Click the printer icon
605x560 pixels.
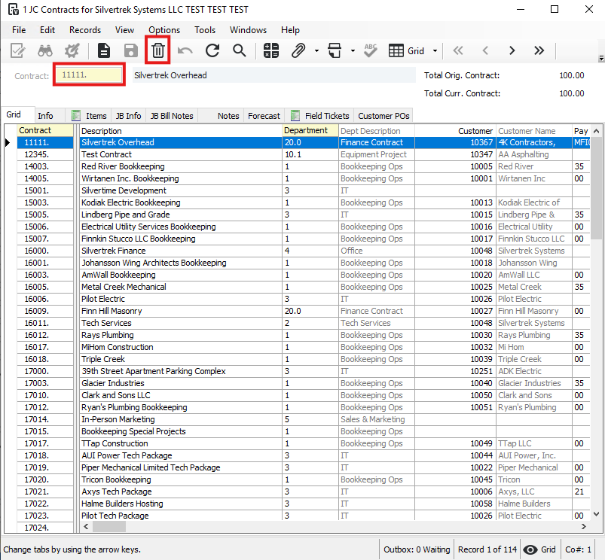(x=335, y=50)
